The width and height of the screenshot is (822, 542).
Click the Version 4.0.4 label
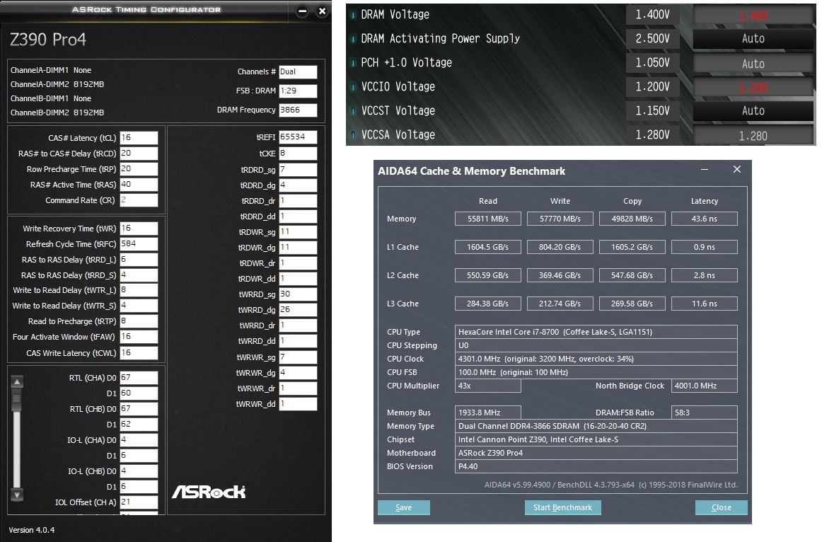click(x=31, y=530)
